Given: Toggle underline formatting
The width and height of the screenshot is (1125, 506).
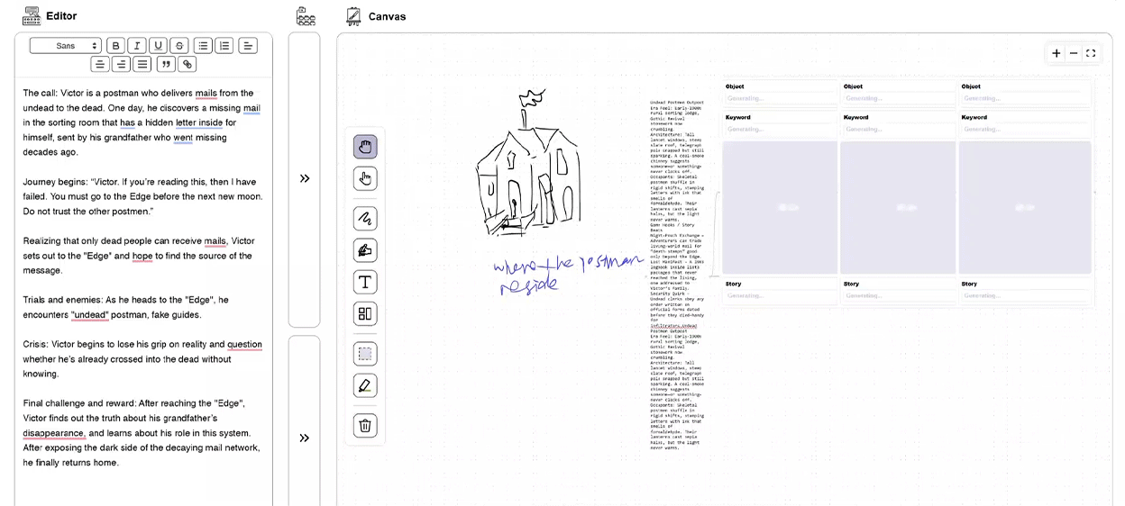Looking at the screenshot, I should [x=159, y=46].
